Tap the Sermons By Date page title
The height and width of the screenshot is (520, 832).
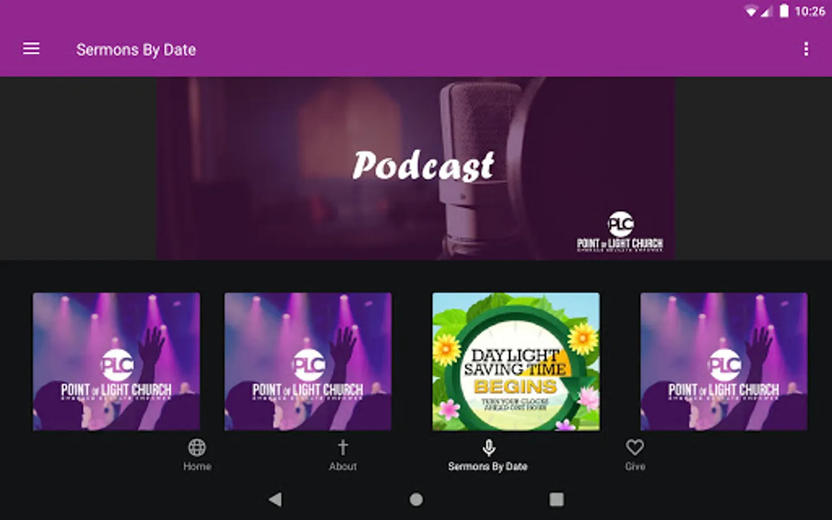pos(136,50)
